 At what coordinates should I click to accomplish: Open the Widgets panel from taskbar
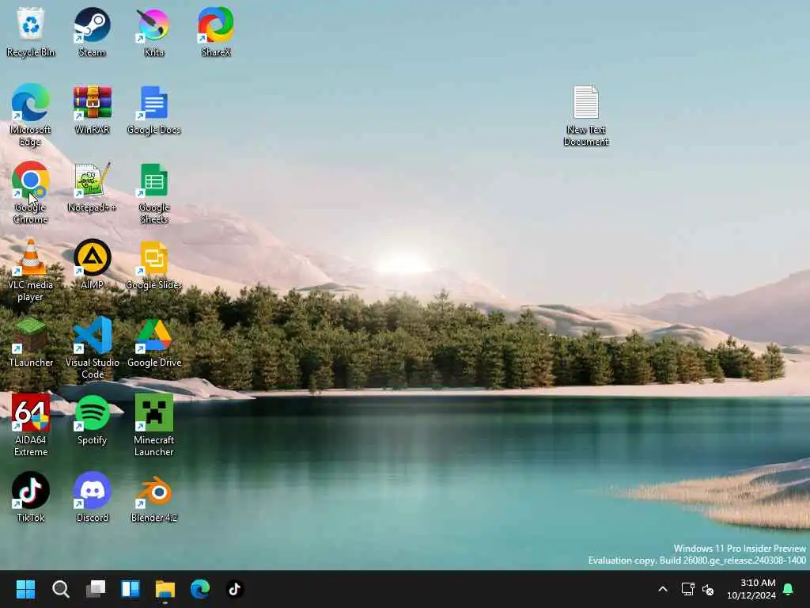pos(131,589)
